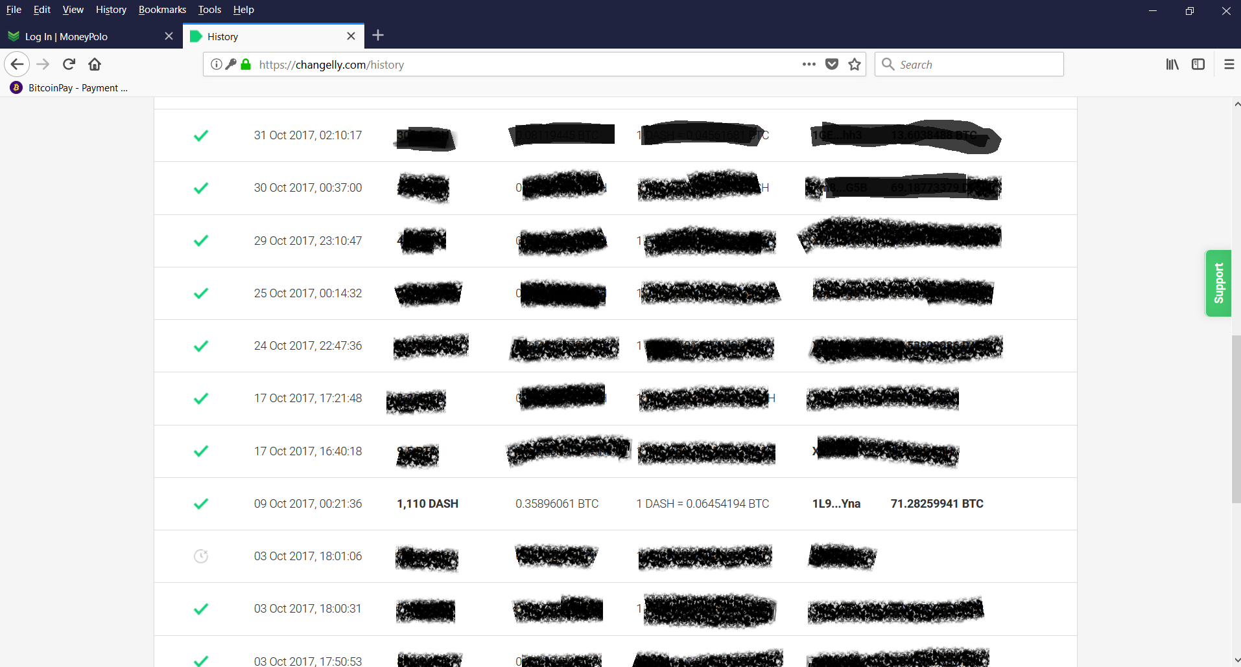
Task: Click the date 09 Oct 2017, 00:21:36
Action: click(308, 504)
